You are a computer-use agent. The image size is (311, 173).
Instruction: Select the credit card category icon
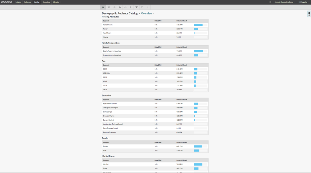[142, 7]
